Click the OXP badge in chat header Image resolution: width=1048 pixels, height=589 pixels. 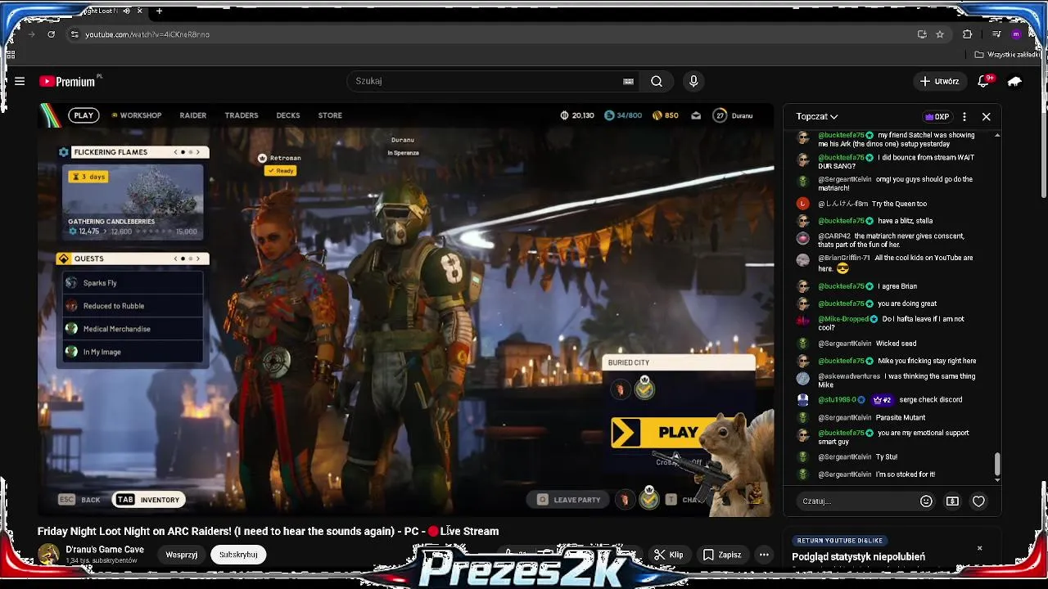click(937, 116)
